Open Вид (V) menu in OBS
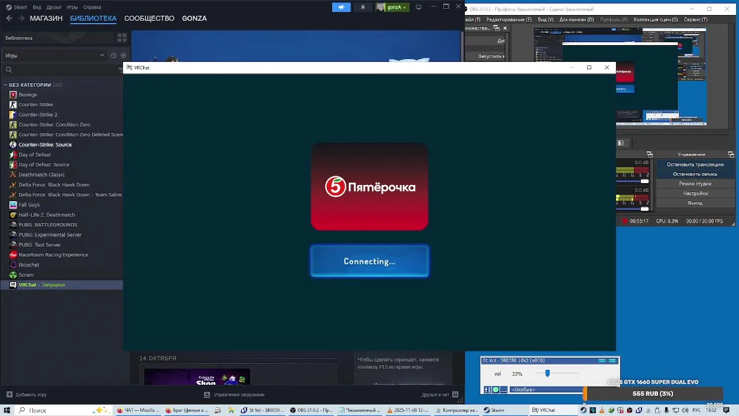The height and width of the screenshot is (416, 739). click(x=546, y=20)
